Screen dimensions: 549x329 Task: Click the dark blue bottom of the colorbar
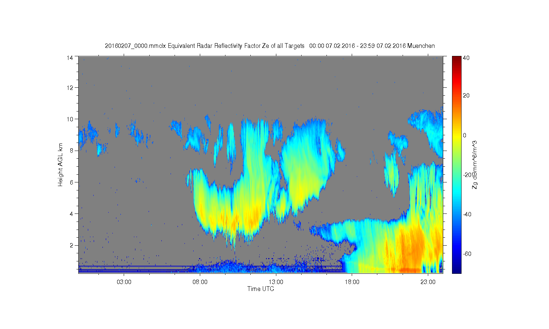(456, 270)
